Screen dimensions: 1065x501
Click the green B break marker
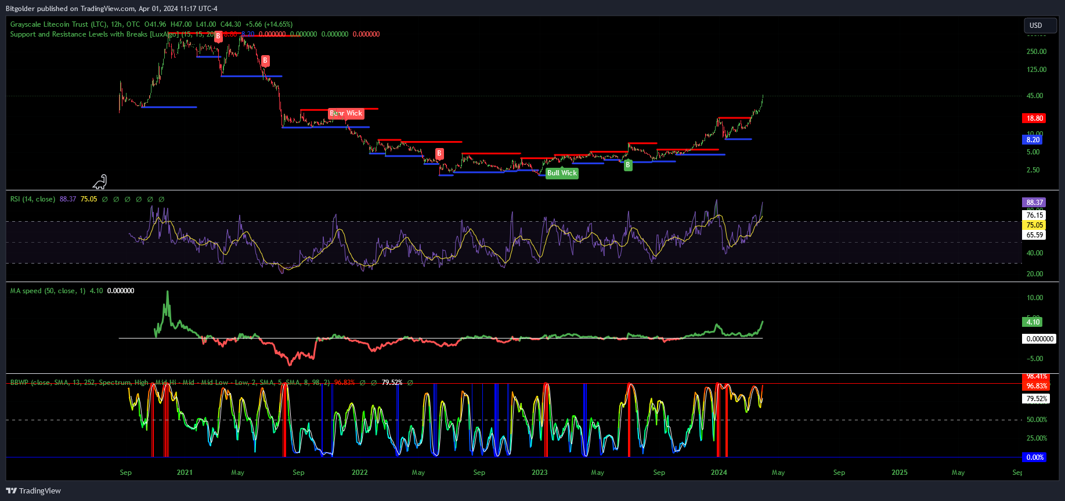[x=627, y=165]
